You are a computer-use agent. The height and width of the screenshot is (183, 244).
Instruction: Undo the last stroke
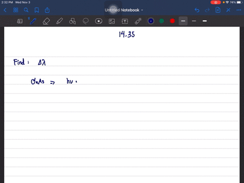[197, 10]
